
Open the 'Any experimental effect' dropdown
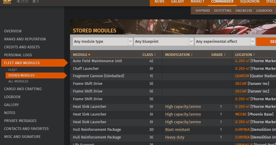pos(225,41)
